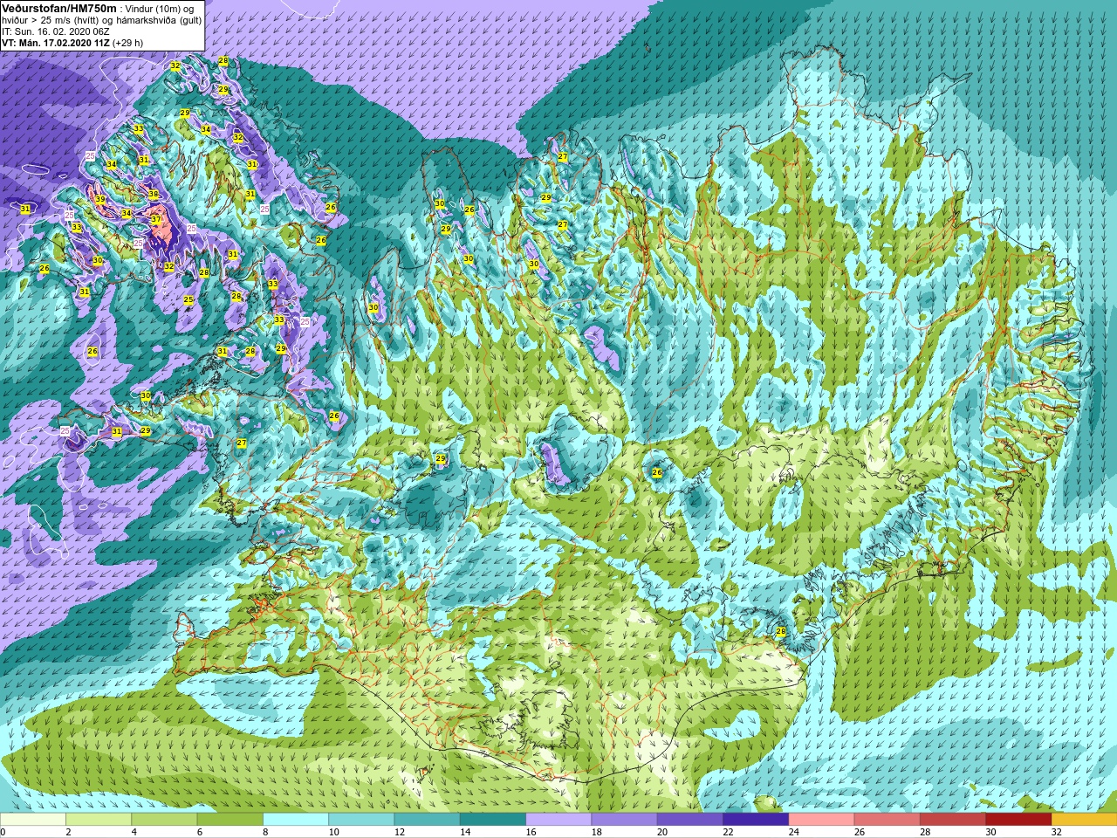Pick the dark red 30–32 m/s legend swatch
Image resolution: width=1117 pixels, height=838 pixels.
click(1018, 820)
